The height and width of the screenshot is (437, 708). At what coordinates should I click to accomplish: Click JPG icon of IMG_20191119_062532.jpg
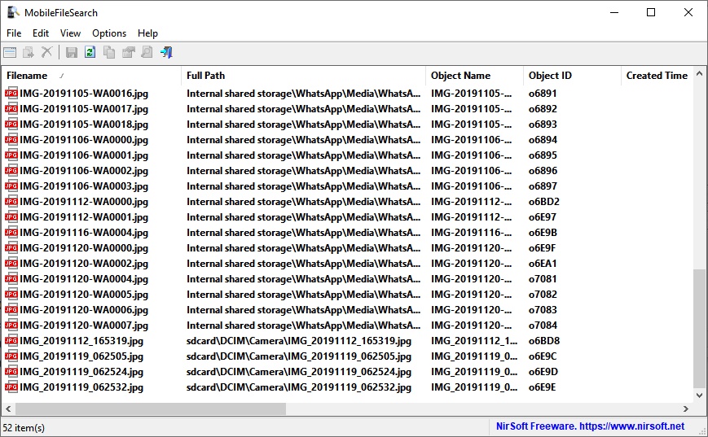pyautogui.click(x=11, y=387)
